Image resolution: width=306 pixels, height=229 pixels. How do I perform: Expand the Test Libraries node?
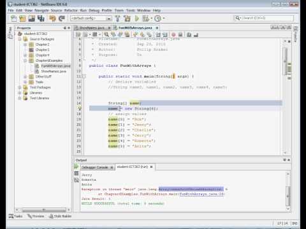point(20,98)
